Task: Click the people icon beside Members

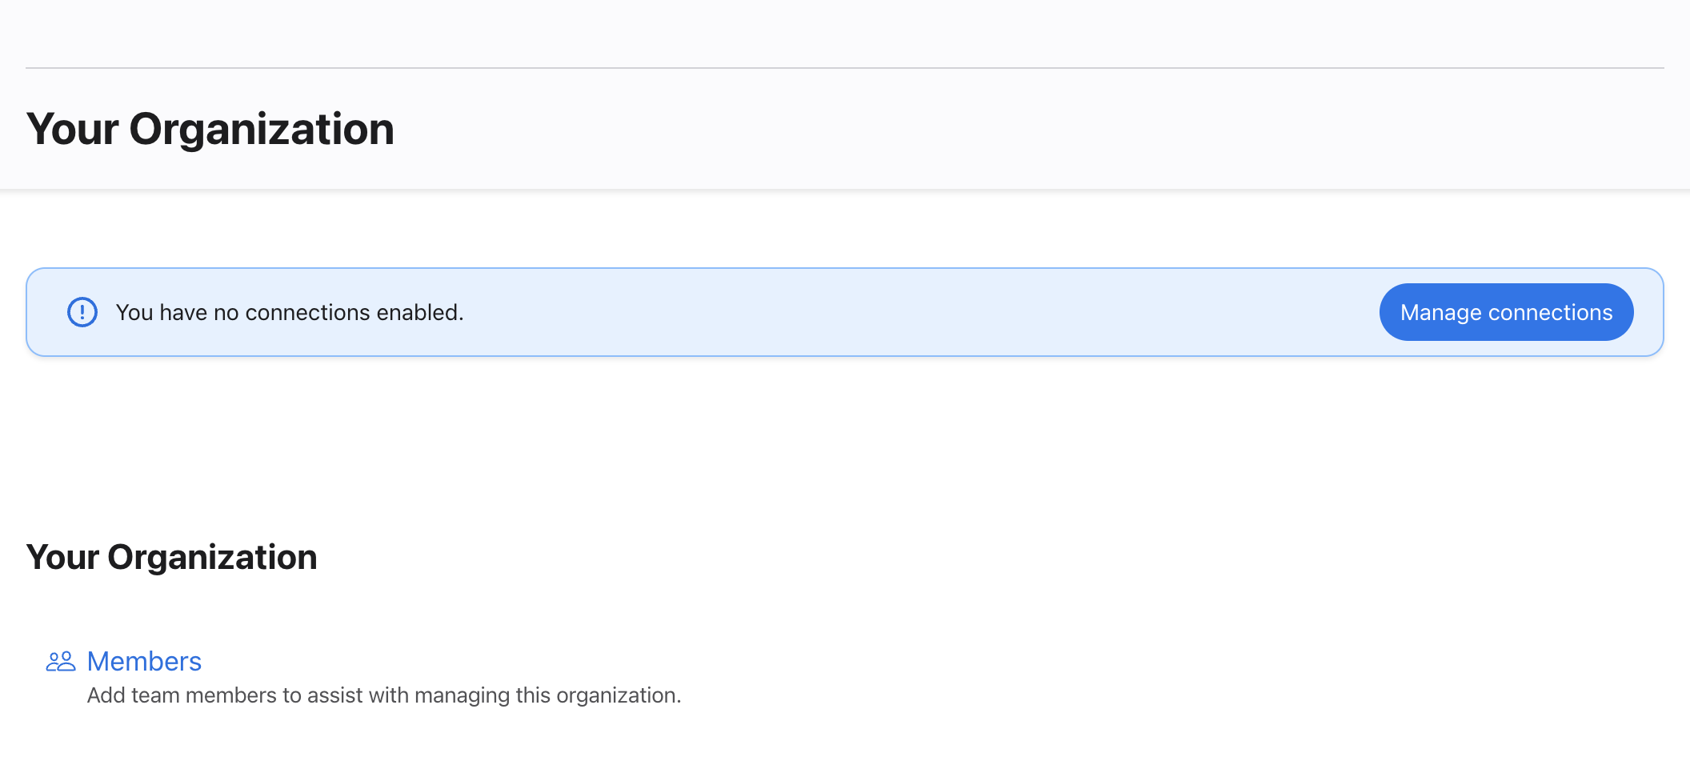Action: click(x=61, y=662)
